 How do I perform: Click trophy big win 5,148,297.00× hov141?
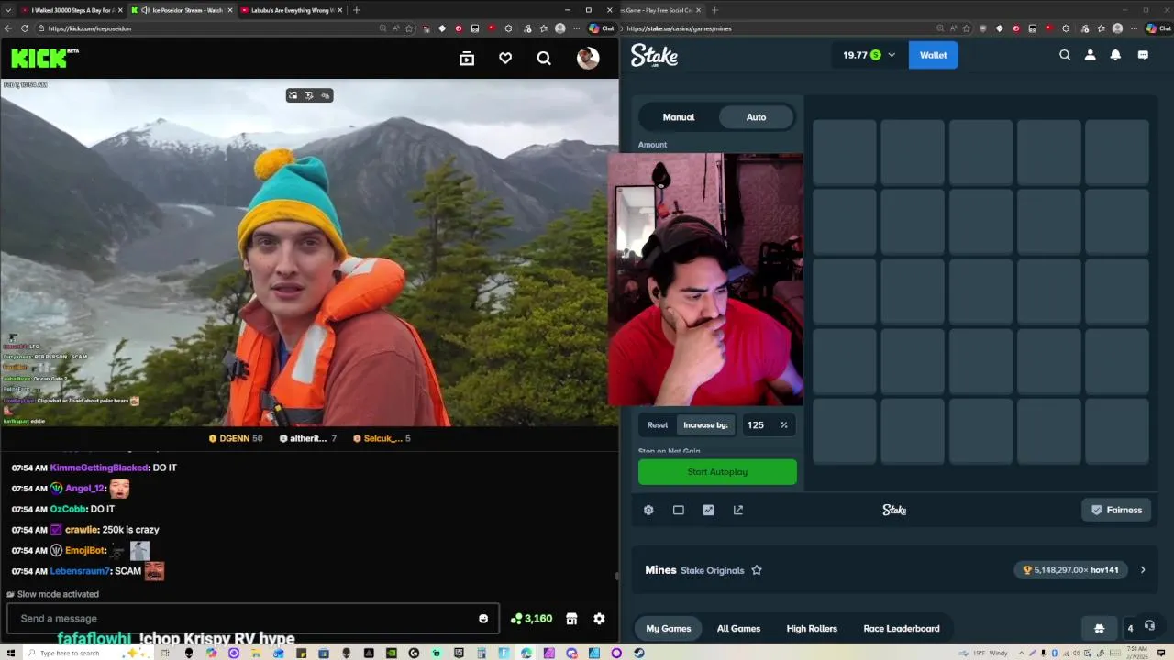1071,570
